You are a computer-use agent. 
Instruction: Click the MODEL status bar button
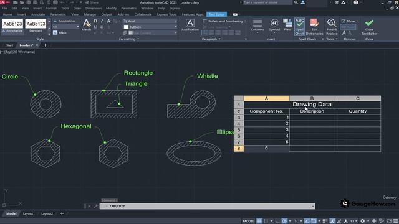click(248, 221)
